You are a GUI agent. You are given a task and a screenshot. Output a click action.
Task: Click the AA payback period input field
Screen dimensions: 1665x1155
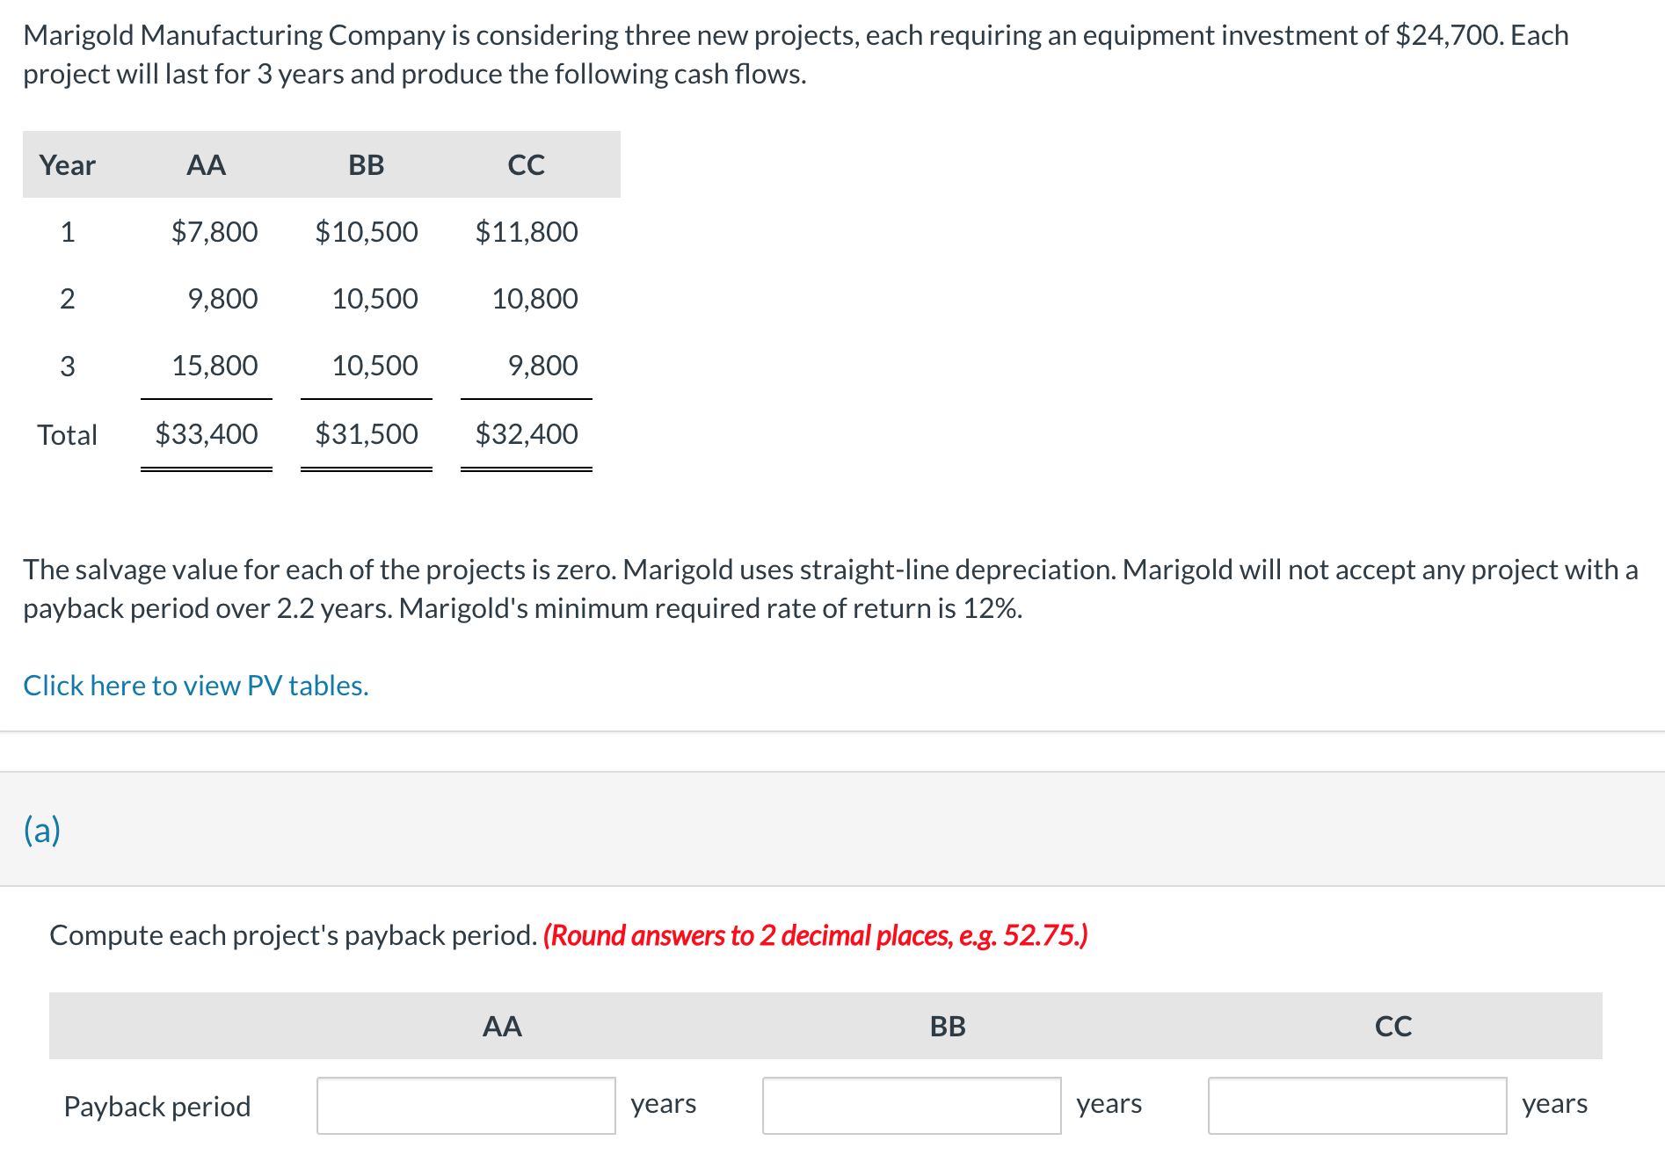pos(465,1106)
